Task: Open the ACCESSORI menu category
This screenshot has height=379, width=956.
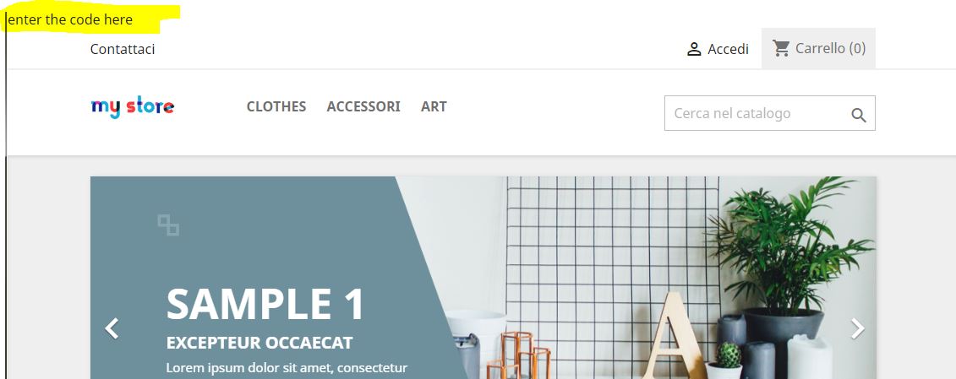Action: click(363, 106)
